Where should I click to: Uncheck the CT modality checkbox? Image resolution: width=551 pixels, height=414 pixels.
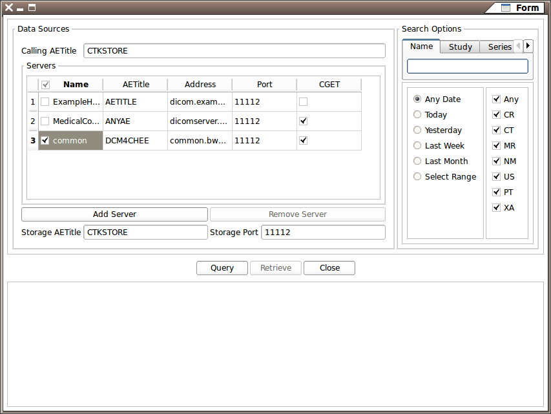496,130
